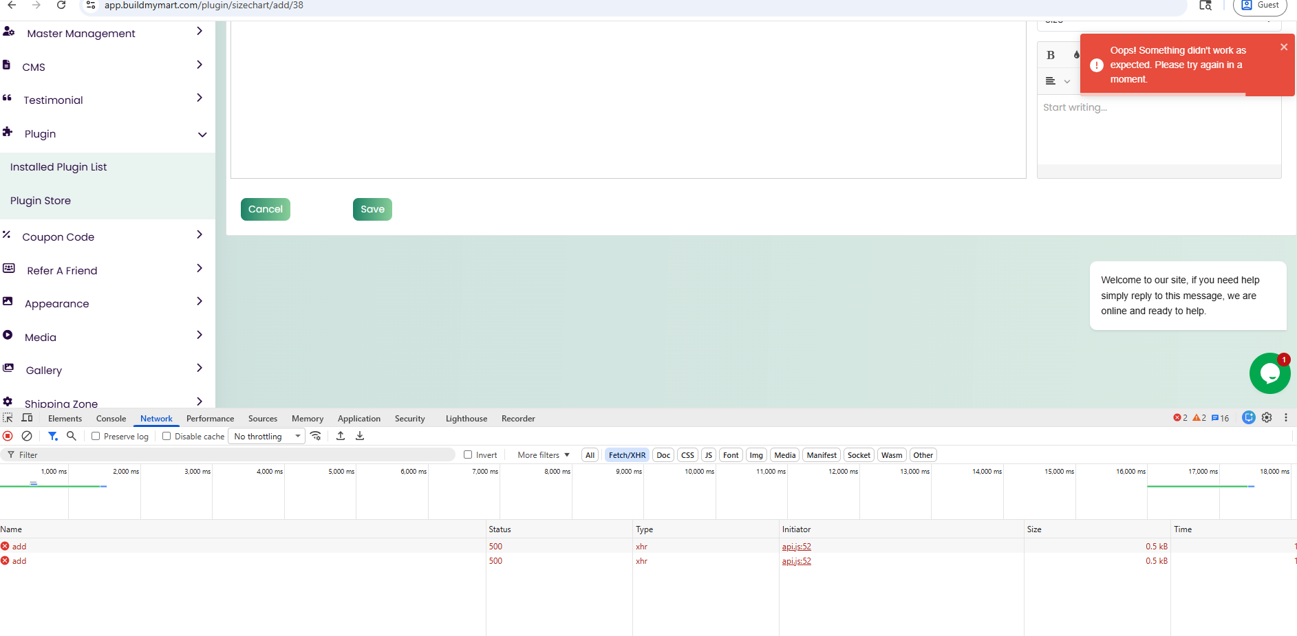Open network search with the magnifier icon

71,436
